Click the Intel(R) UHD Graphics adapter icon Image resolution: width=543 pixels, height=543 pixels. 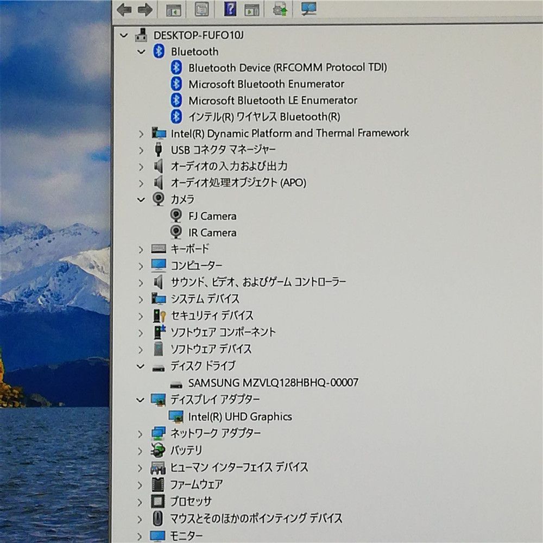click(x=175, y=416)
